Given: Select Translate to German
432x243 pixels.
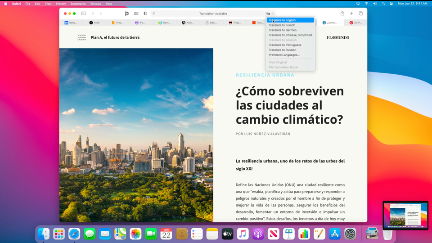Looking at the screenshot, I should (290, 30).
